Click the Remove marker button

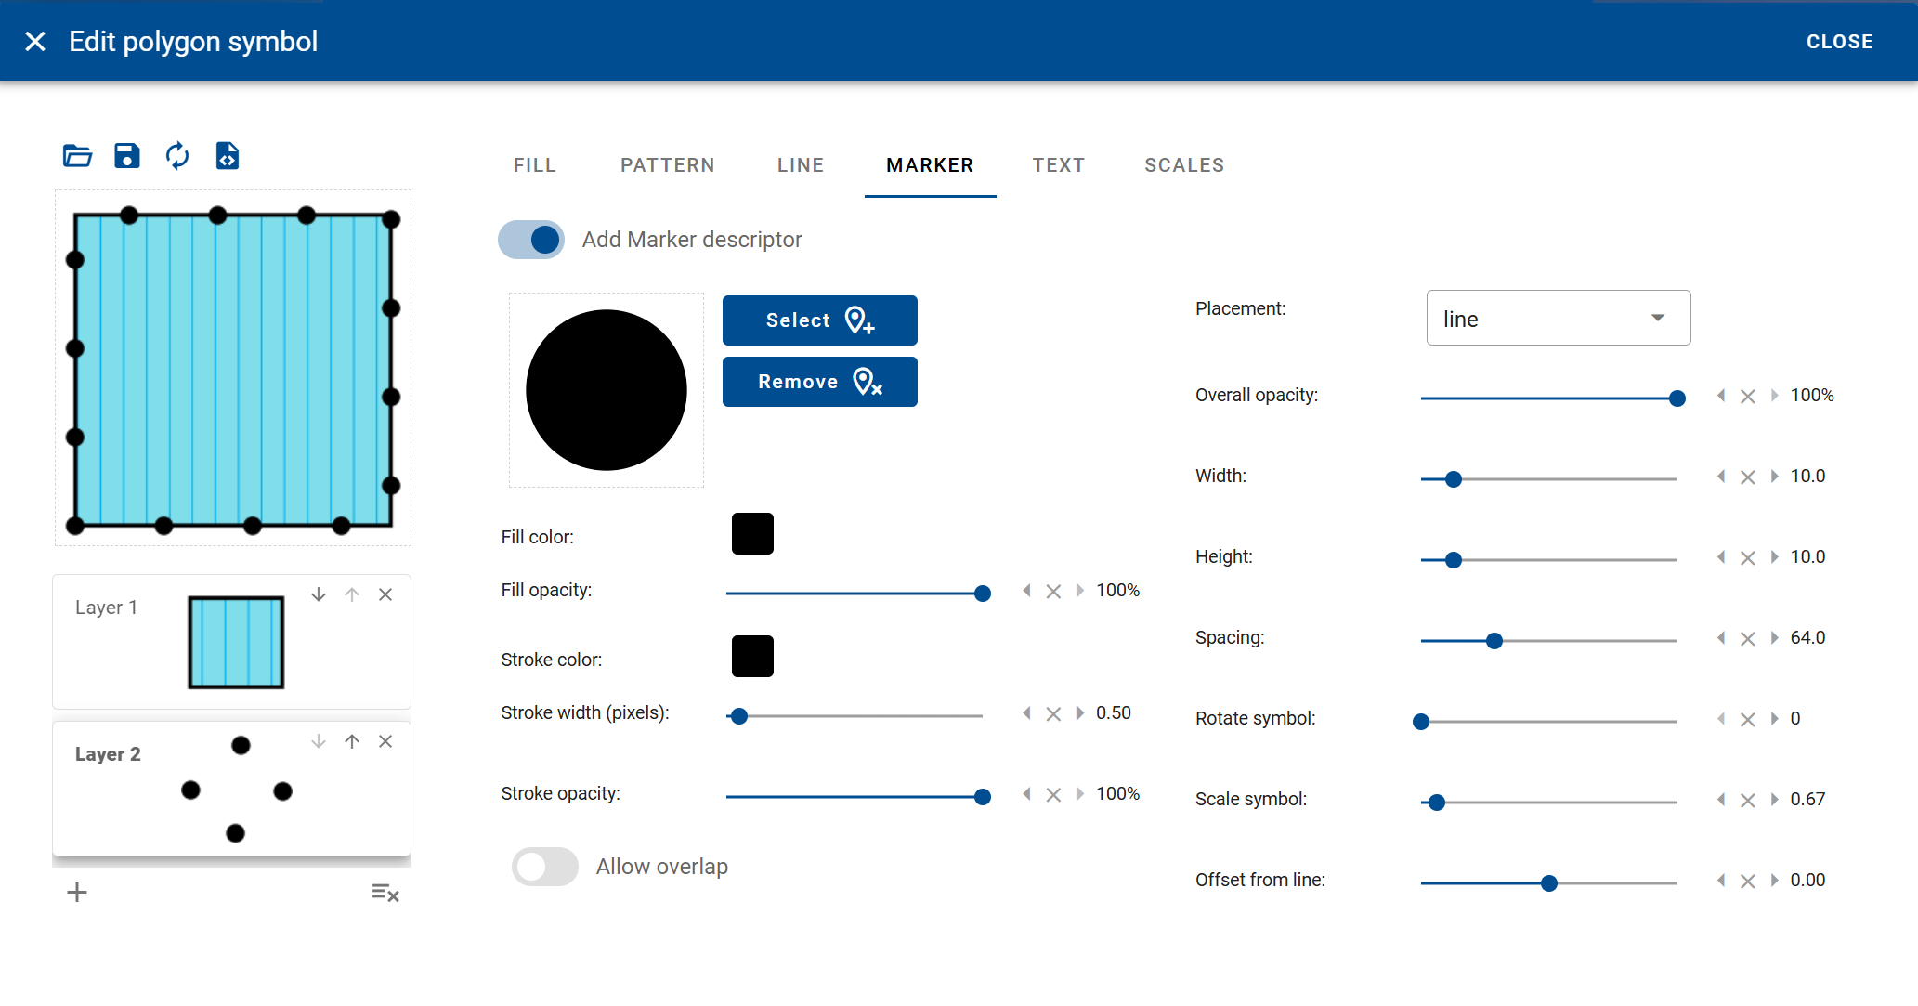(x=820, y=382)
